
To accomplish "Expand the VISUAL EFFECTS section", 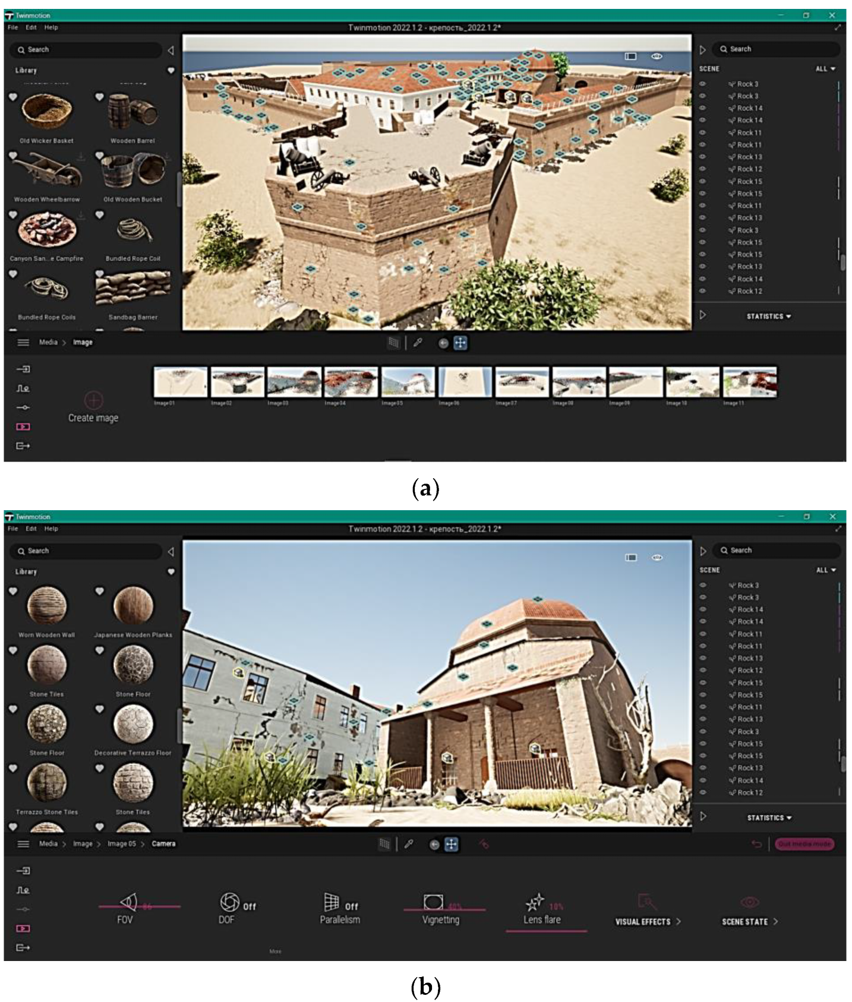I will pos(648,922).
